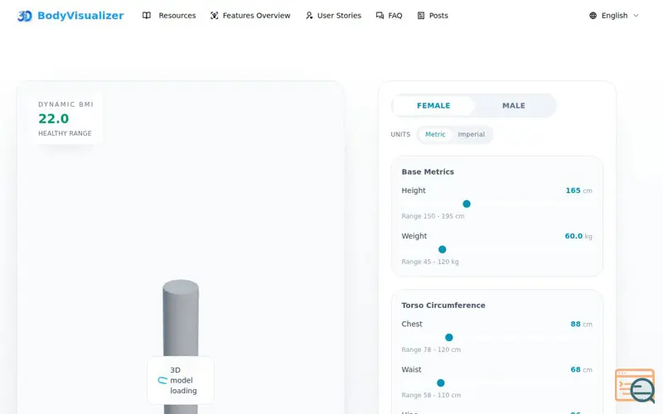Click the Resources book icon
The width and height of the screenshot is (663, 414).
point(147,16)
